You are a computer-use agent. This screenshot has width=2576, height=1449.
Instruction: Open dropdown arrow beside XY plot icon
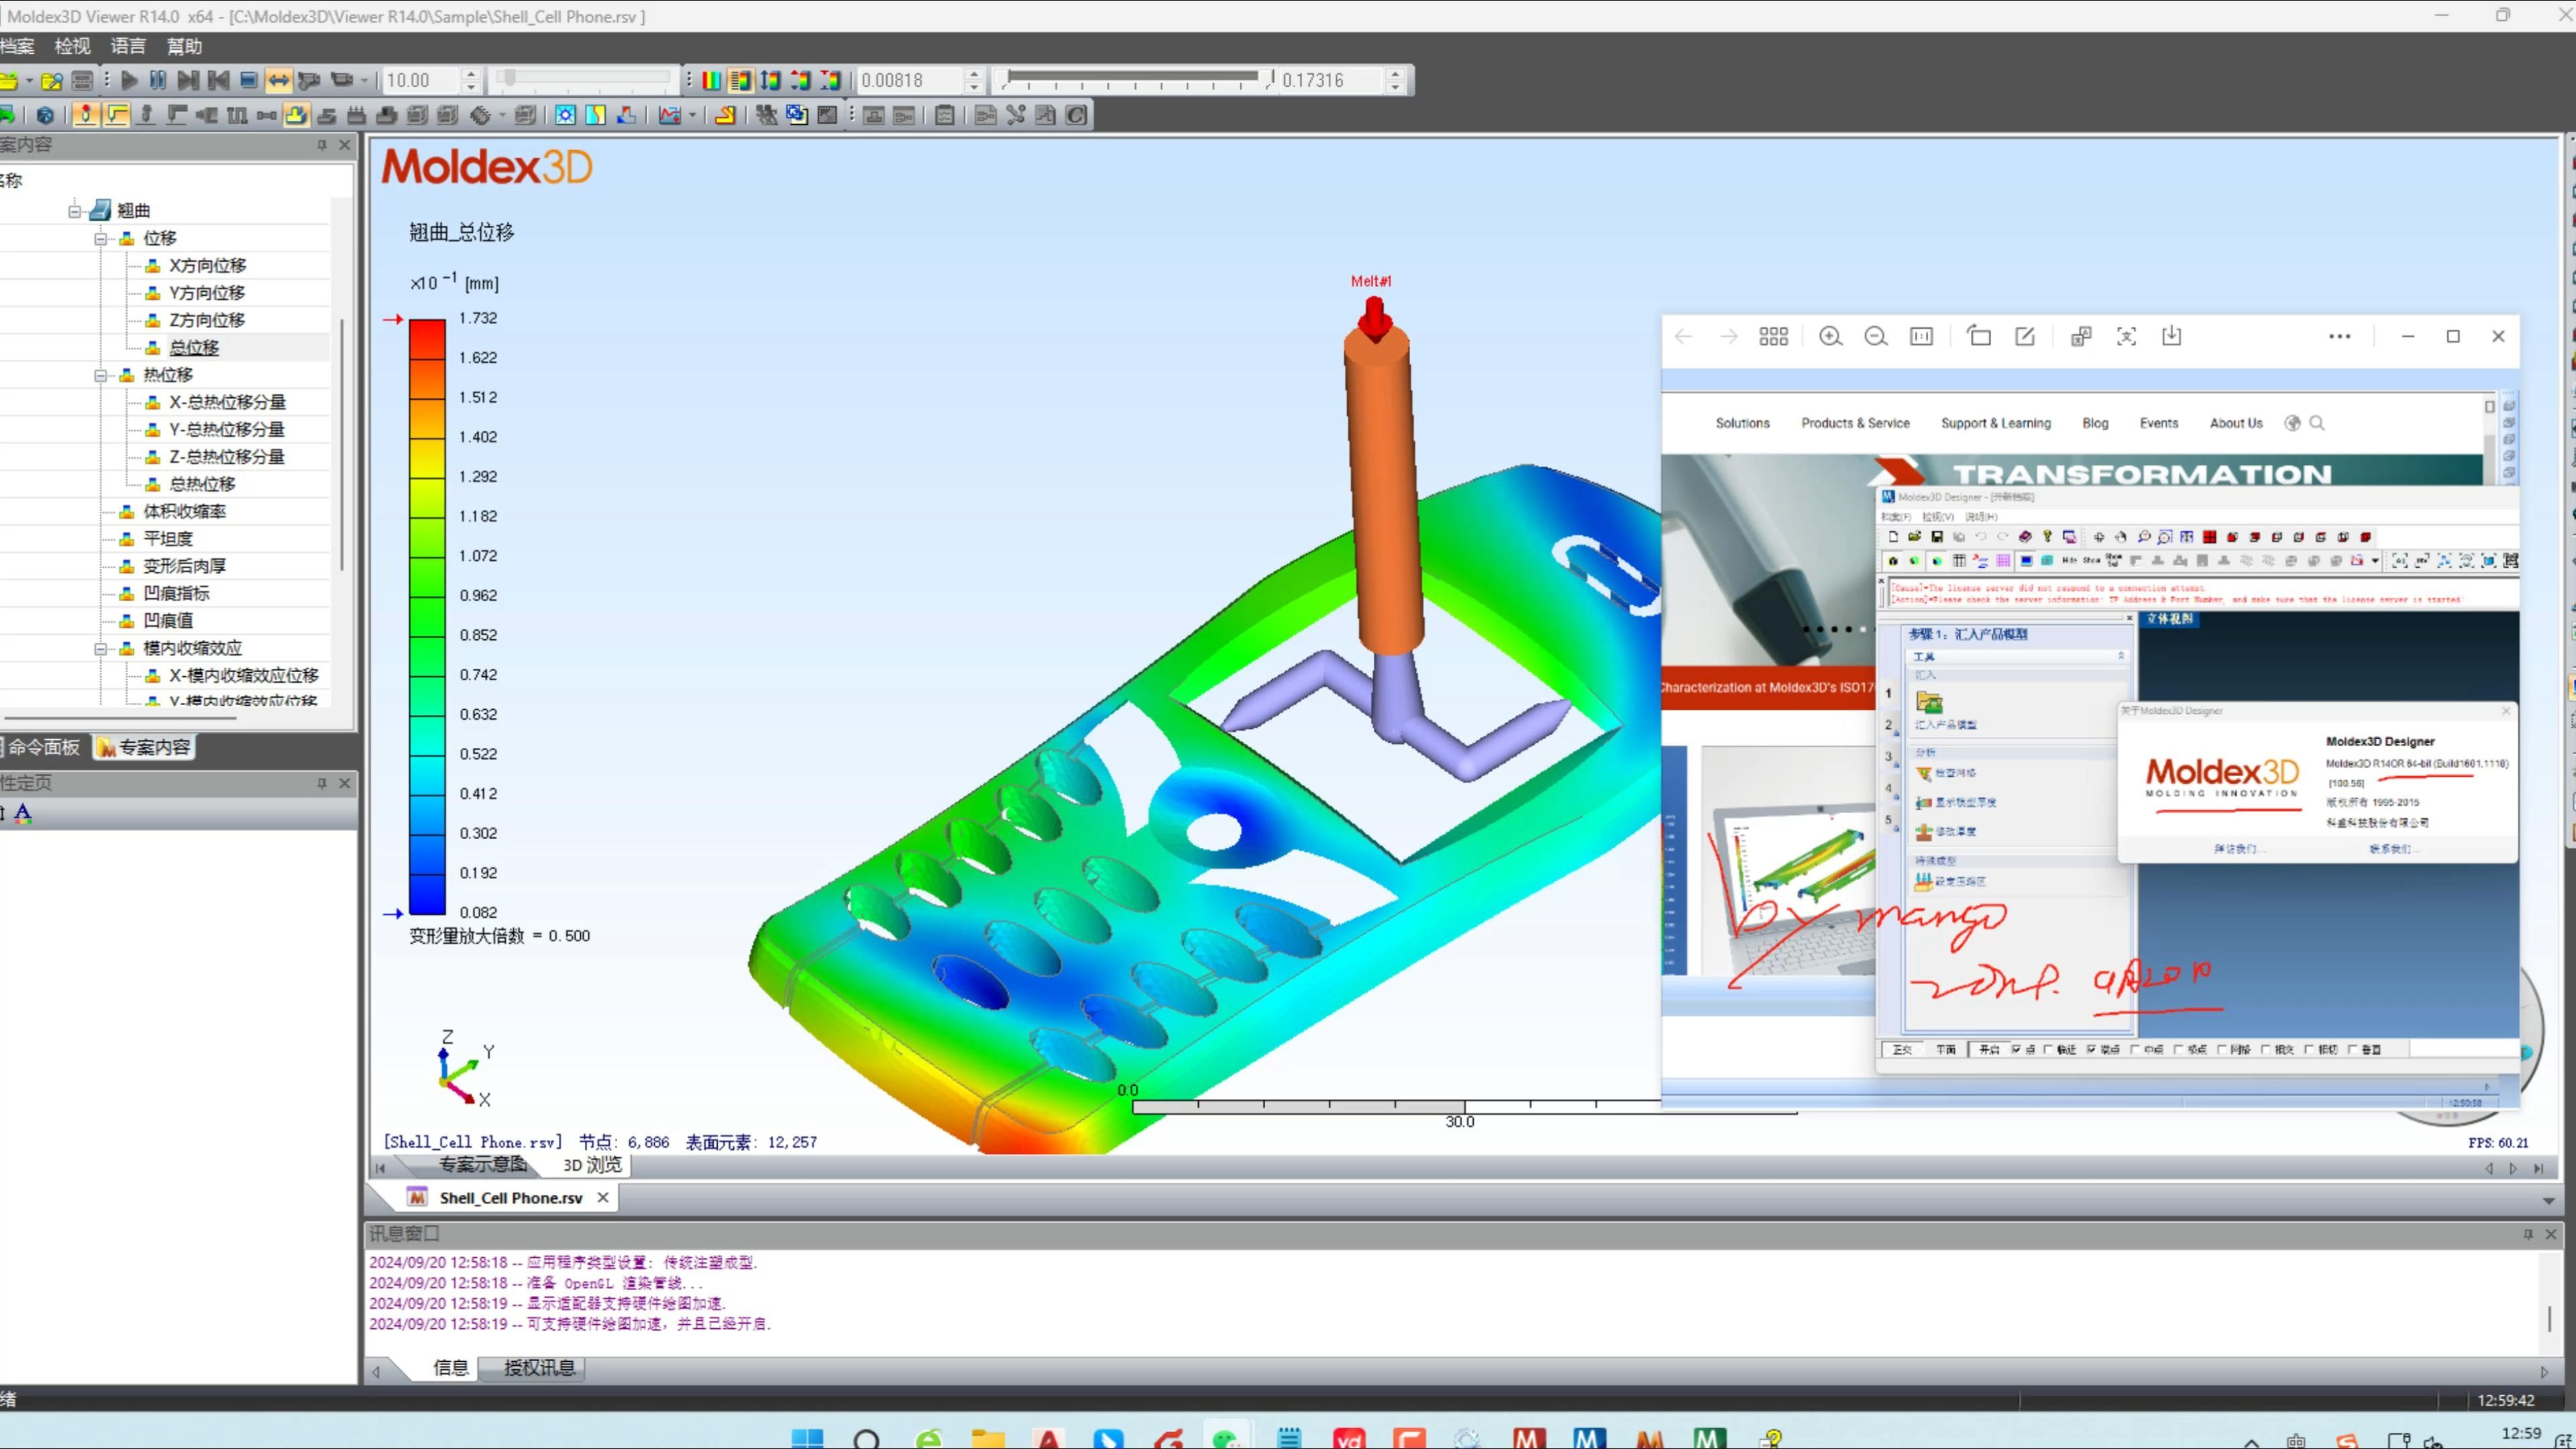click(692, 115)
